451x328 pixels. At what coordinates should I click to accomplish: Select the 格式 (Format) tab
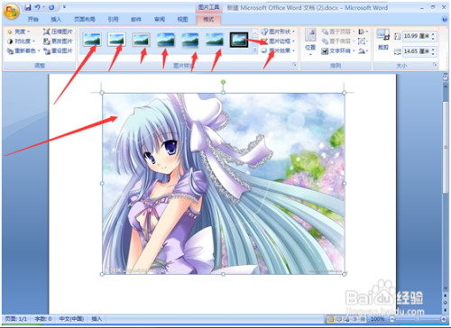click(208, 19)
